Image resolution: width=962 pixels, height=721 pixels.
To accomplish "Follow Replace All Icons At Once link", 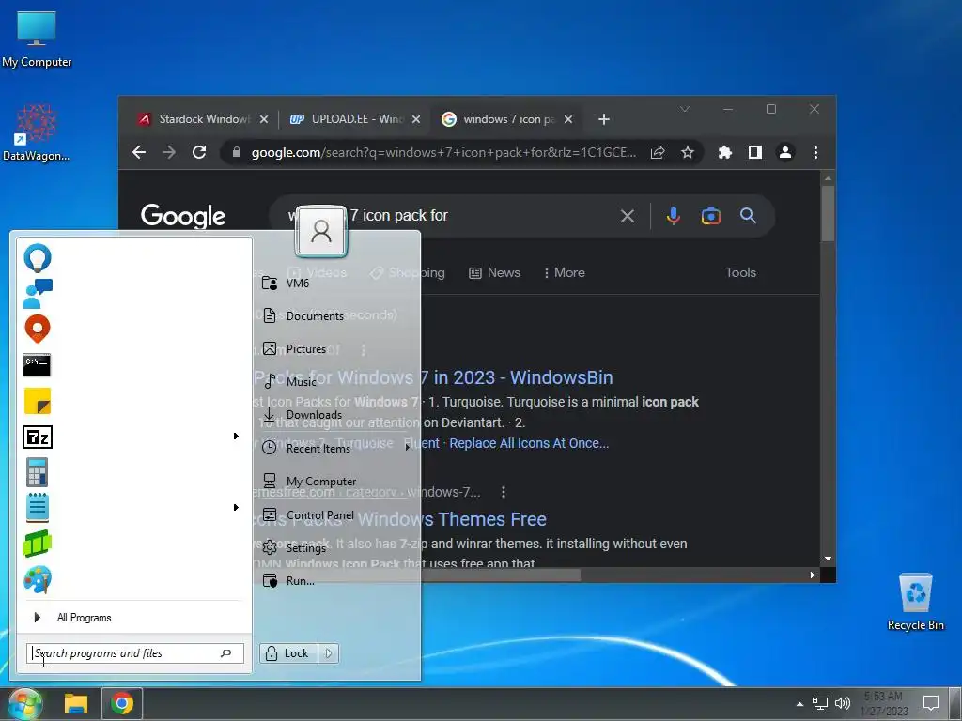I will [529, 443].
